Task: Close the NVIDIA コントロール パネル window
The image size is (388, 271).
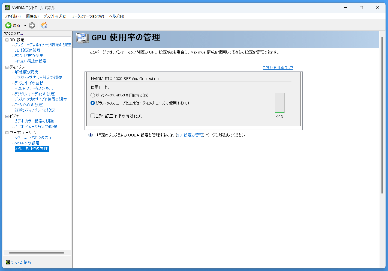Action: [377, 8]
